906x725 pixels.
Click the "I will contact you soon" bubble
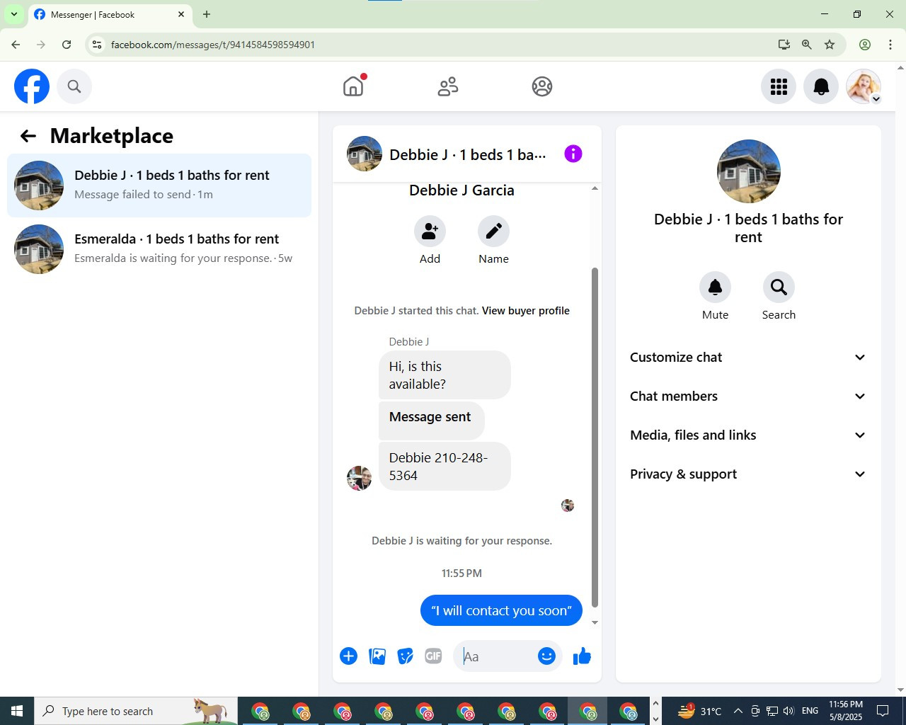tap(501, 610)
